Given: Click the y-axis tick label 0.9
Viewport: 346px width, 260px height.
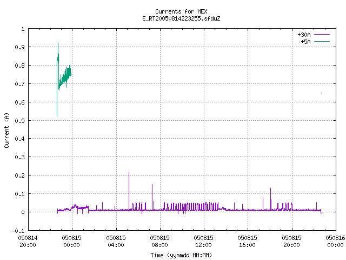Looking at the screenshot, I should [19, 47].
